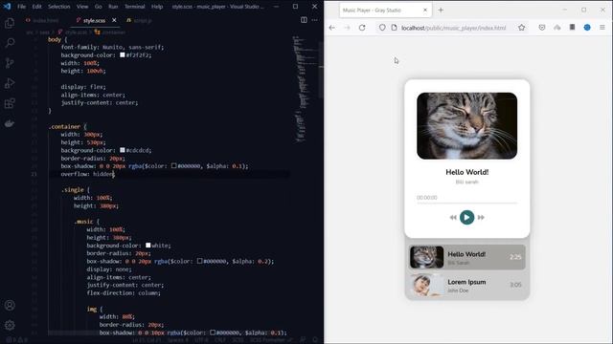Screen dimensions: 613x344
Task: Open the View menu in VS Code
Action: point(82,7)
